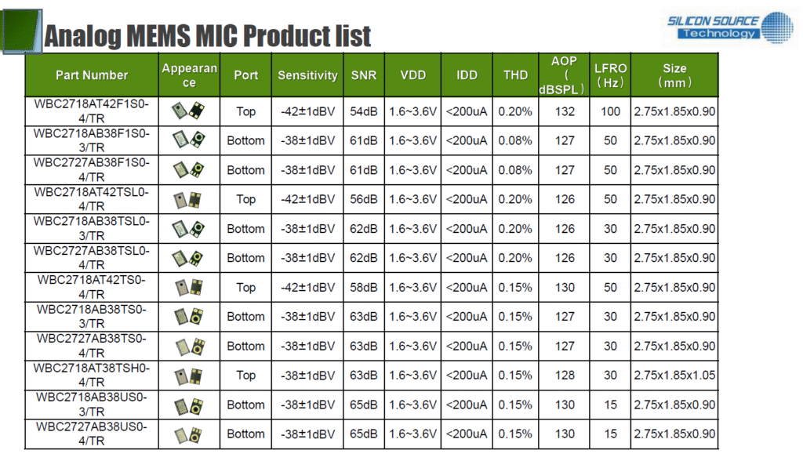The width and height of the screenshot is (803, 461).
Task: Click the WBC2718AT42TSL0-4/TR appearance image
Action: point(187,199)
